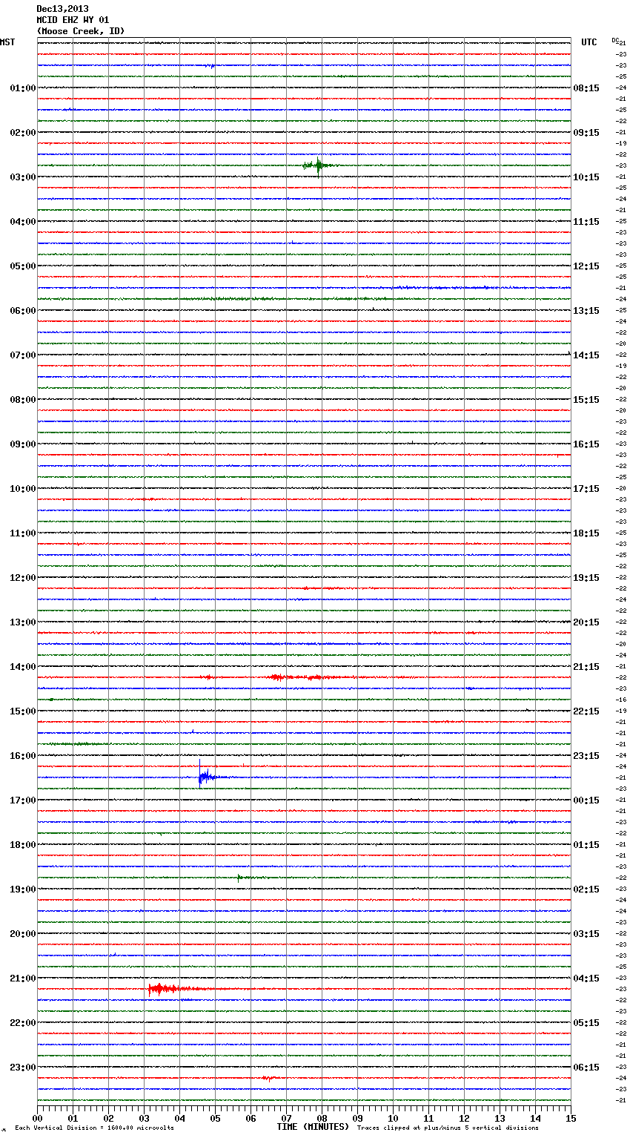Viewport: 630px width, 1138px height.
Task: Click the small green event after 18:00
Action: click(241, 878)
